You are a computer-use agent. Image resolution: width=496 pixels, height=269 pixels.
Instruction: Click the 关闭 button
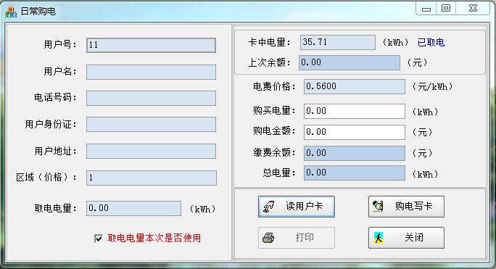[x=406, y=238]
